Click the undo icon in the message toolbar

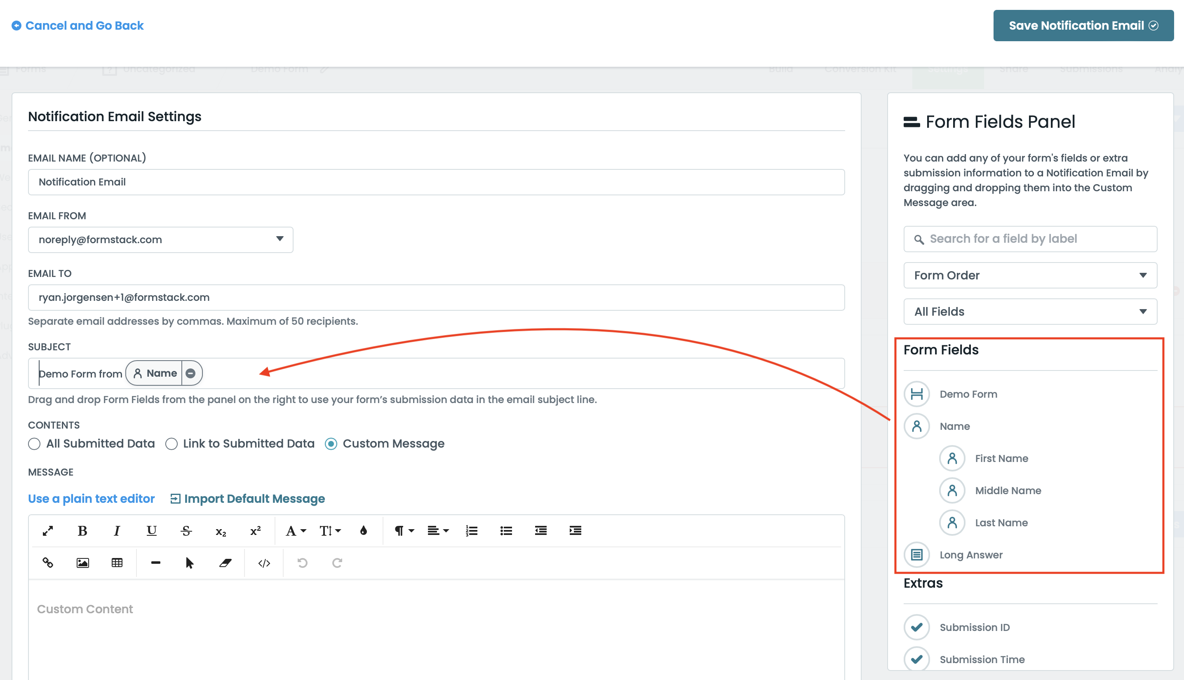(303, 563)
